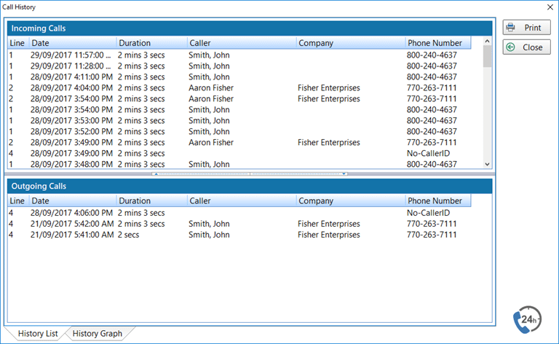Click the incoming calls scrollbar down arrow
Screen dimensions: 559x344
point(488,164)
